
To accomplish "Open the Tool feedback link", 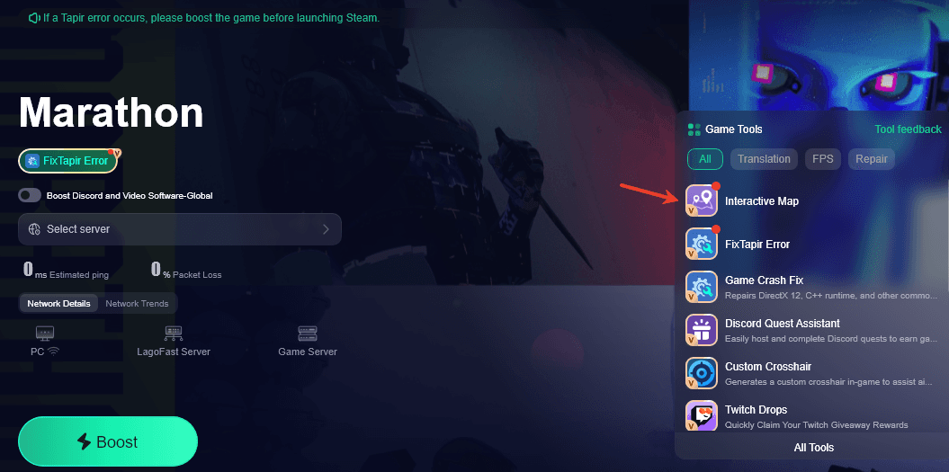I will coord(908,129).
